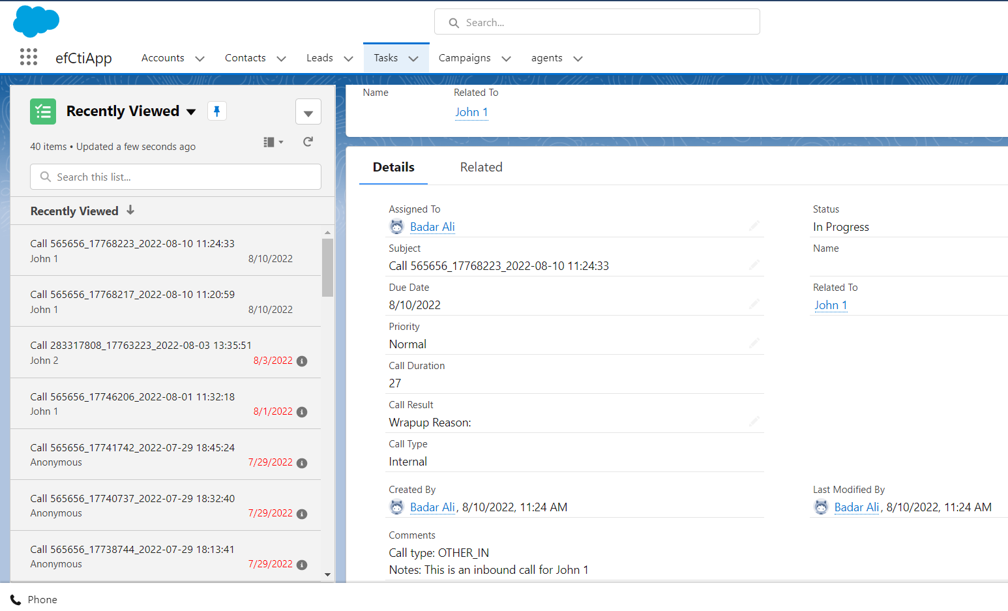Click the Search this list field
The width and height of the screenshot is (1008, 611).
point(175,177)
